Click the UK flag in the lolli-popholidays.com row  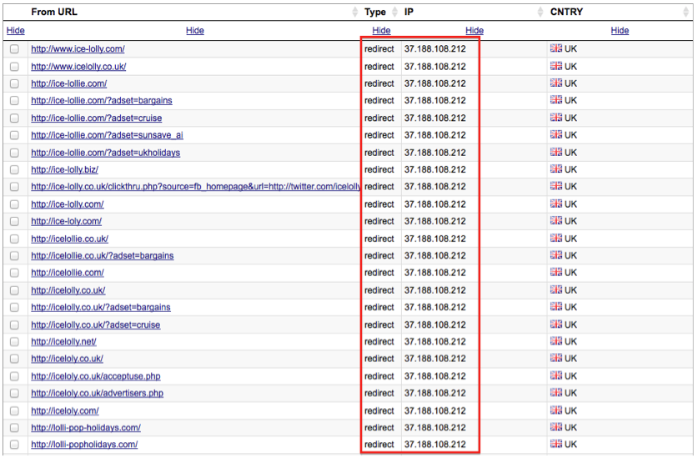coord(556,444)
